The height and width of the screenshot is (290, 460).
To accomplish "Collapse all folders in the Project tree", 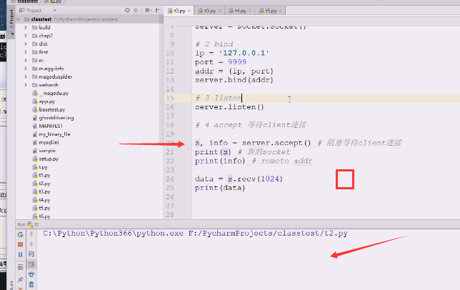I will (x=136, y=10).
